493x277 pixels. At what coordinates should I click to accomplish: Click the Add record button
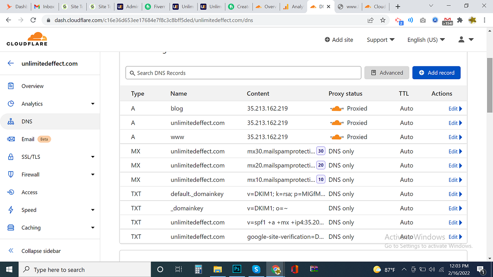436,73
